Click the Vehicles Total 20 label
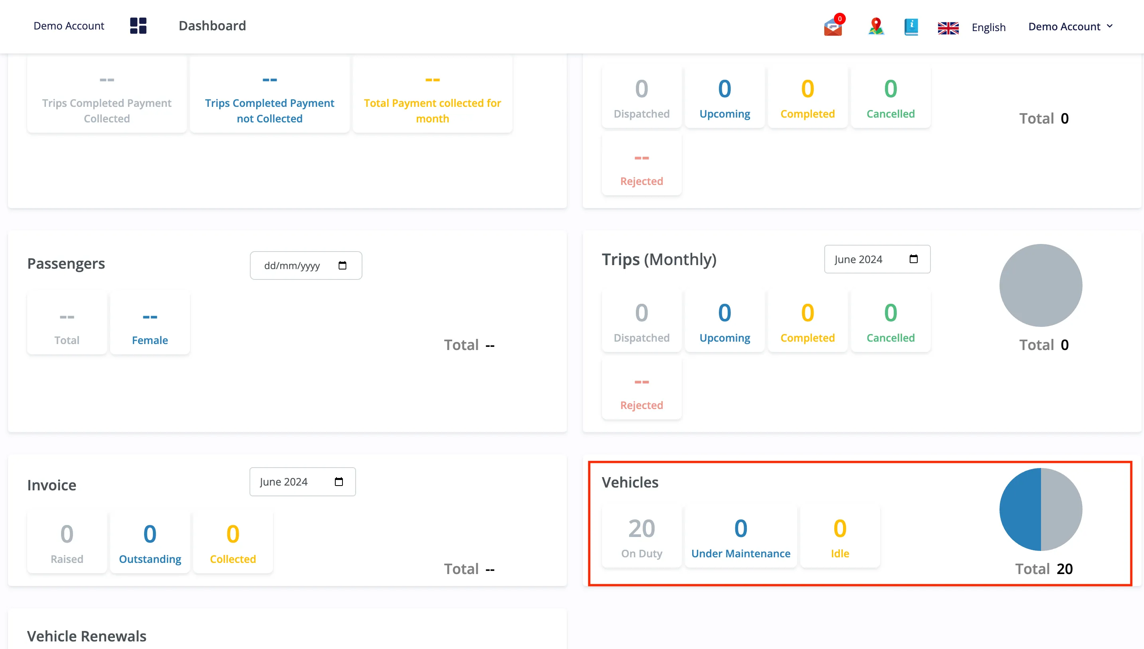The image size is (1144, 649). 1043,569
